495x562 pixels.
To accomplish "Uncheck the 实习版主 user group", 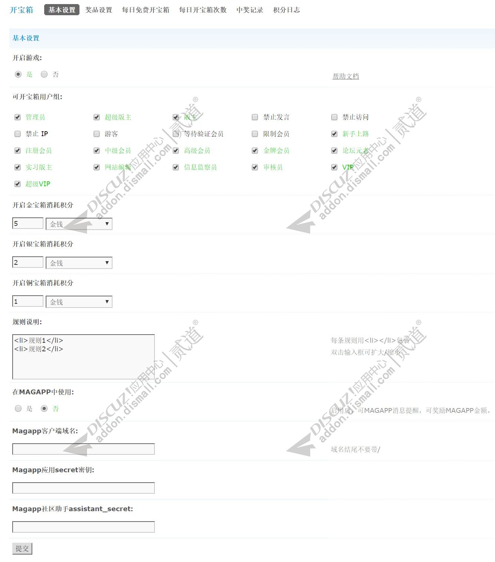I will pyautogui.click(x=17, y=167).
